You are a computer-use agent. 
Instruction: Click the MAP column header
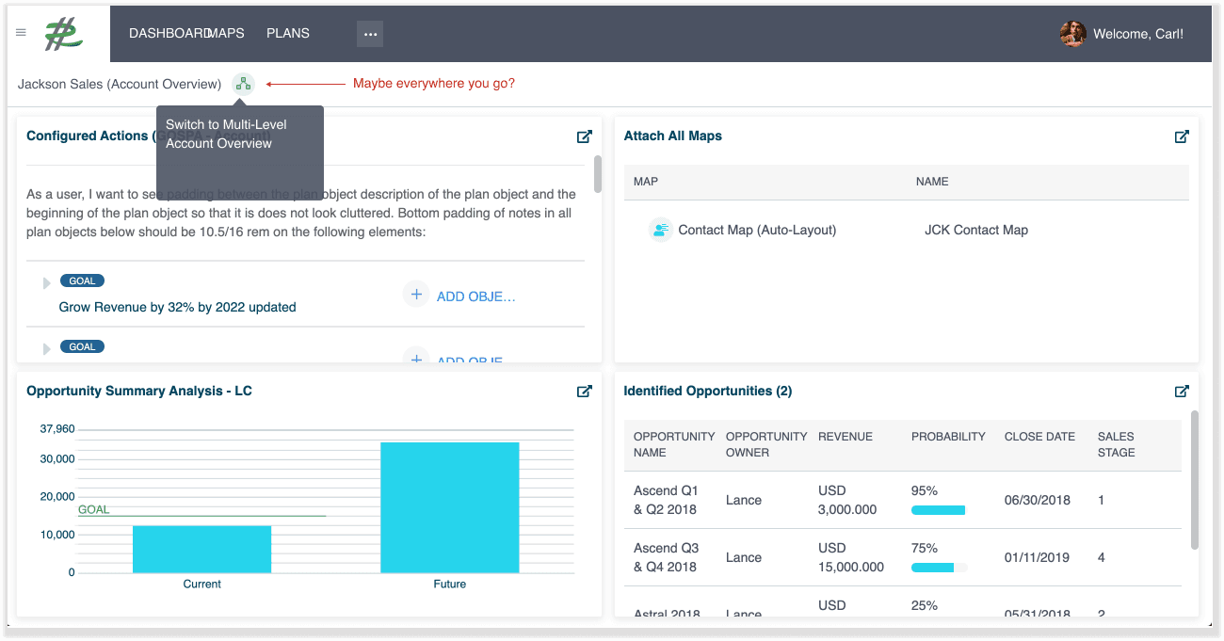click(646, 181)
